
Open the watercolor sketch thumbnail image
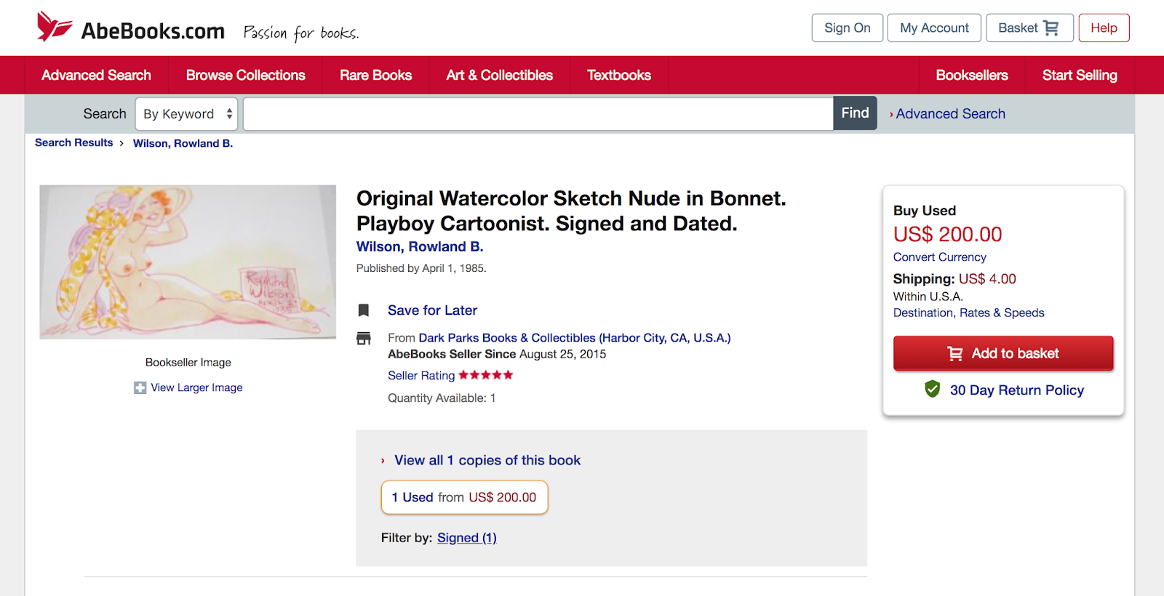[188, 262]
